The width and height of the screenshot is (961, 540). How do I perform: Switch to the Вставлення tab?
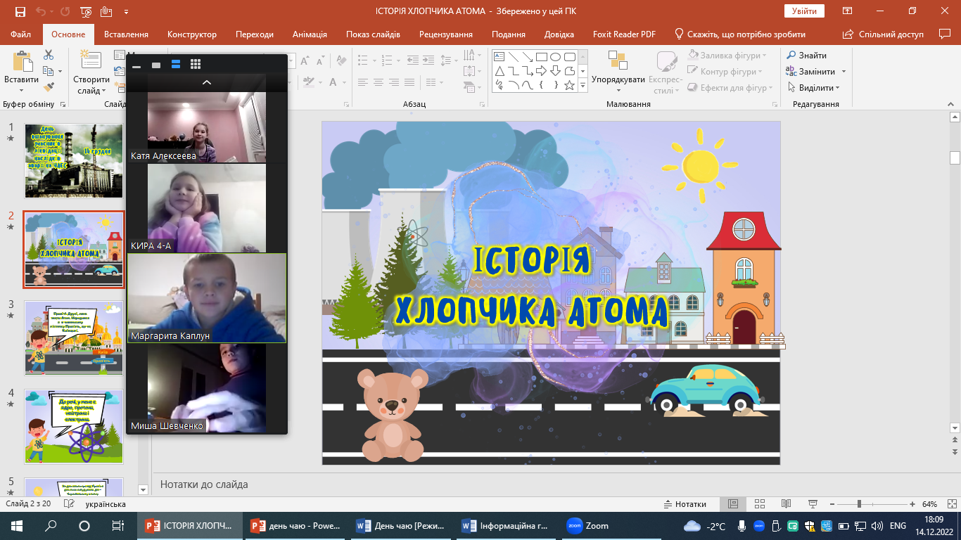coord(126,34)
